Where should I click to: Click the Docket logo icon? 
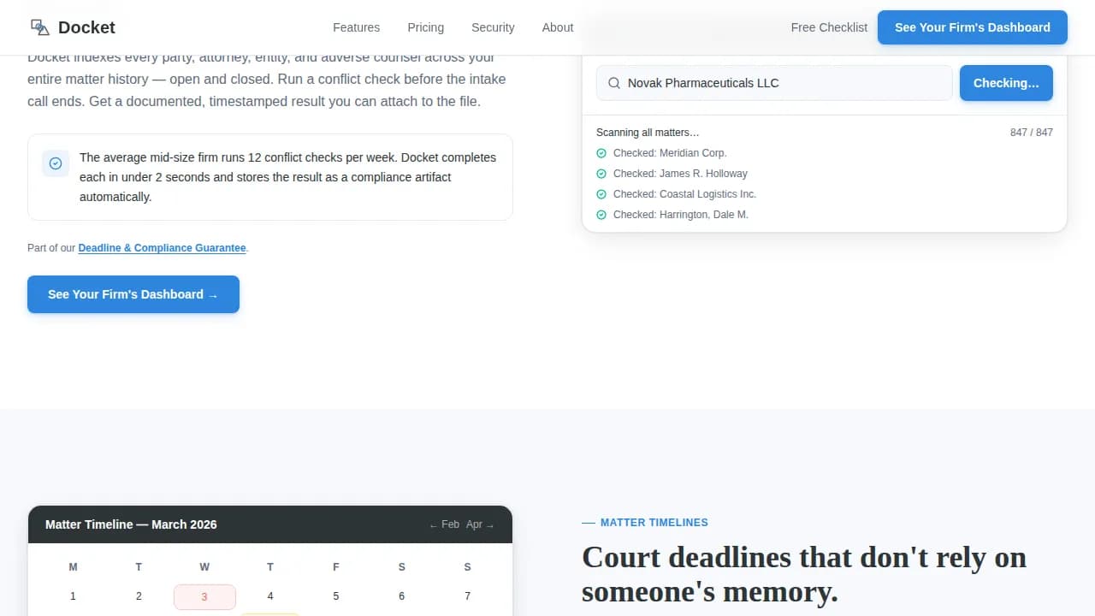click(39, 27)
